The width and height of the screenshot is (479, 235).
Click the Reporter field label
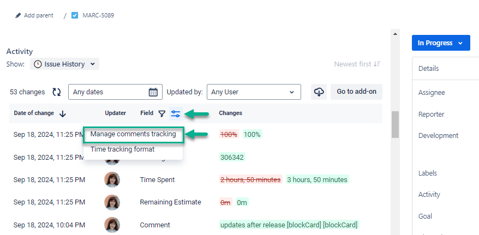pos(432,114)
